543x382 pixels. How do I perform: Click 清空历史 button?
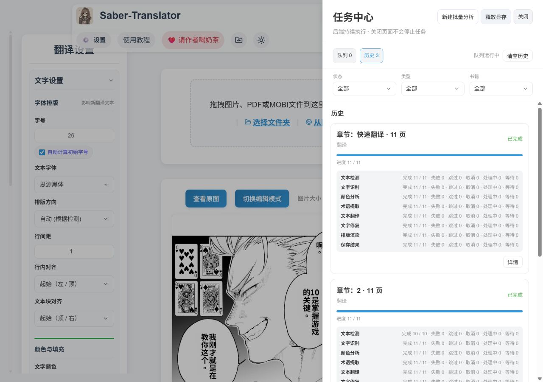pyautogui.click(x=518, y=56)
